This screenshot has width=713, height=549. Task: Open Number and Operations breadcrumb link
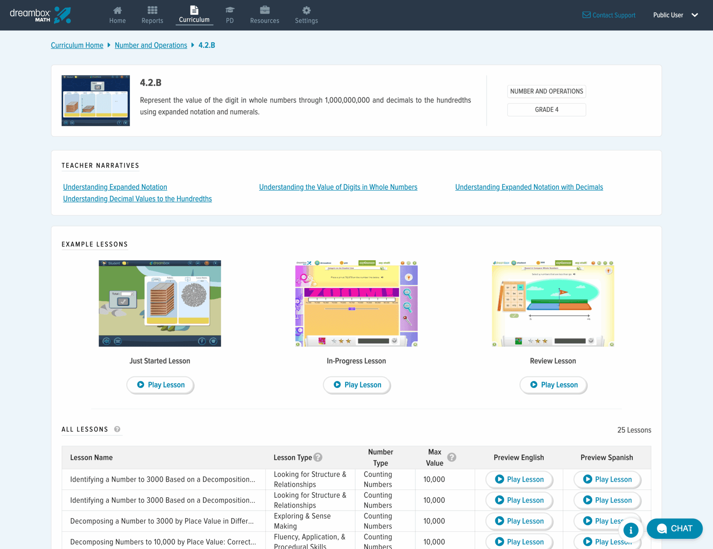click(x=151, y=45)
